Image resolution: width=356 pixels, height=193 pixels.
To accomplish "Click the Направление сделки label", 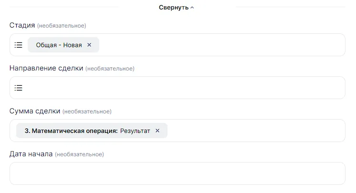I will click(46, 68).
